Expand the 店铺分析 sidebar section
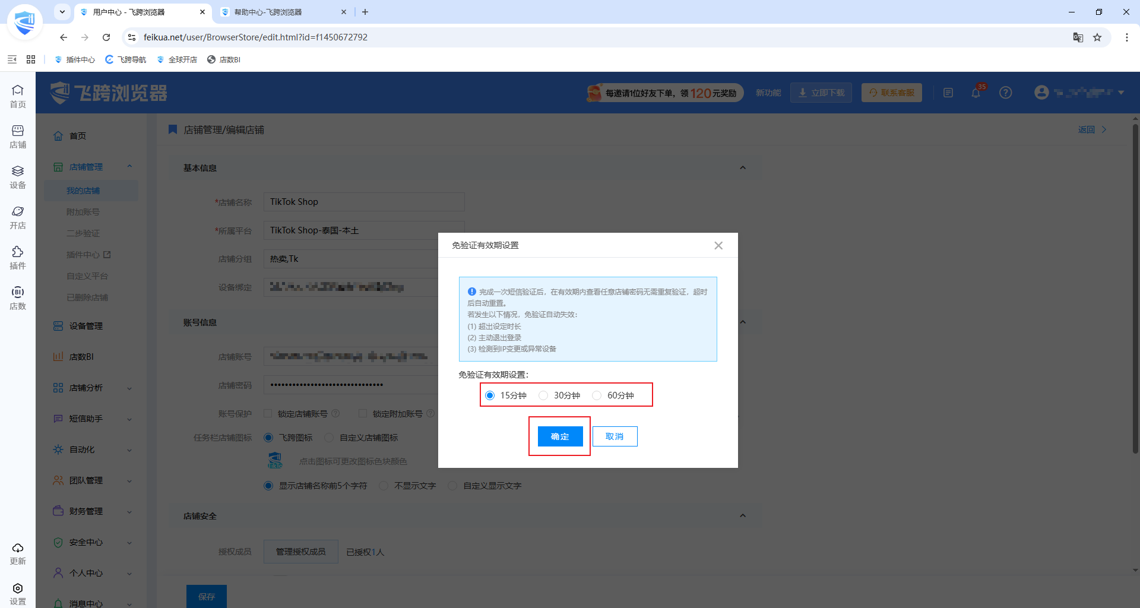The width and height of the screenshot is (1140, 608). [129, 388]
